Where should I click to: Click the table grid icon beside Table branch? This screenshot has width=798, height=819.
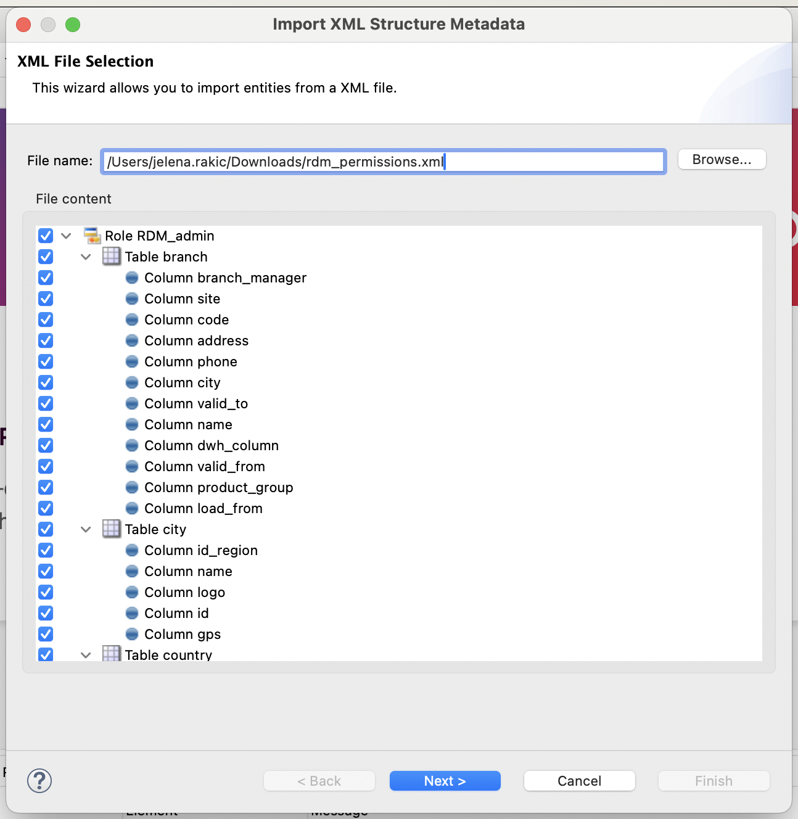click(112, 257)
